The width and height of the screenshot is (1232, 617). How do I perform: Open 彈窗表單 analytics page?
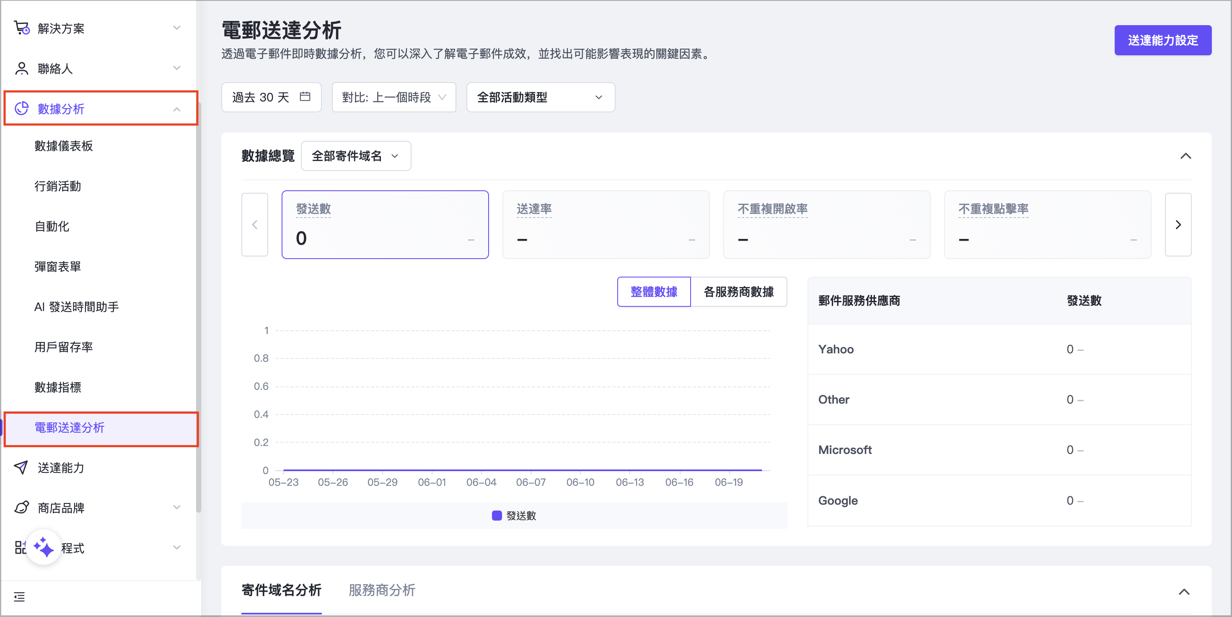[x=58, y=267]
